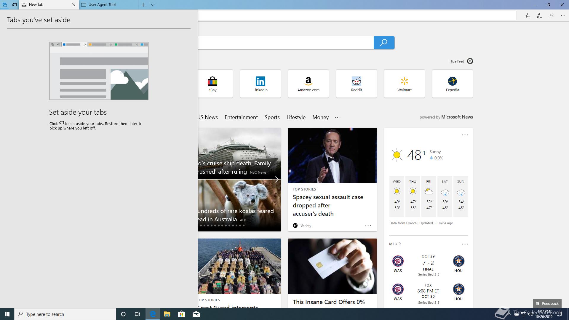Open a new tab with plus button
Image resolution: width=569 pixels, height=320 pixels.
click(143, 5)
